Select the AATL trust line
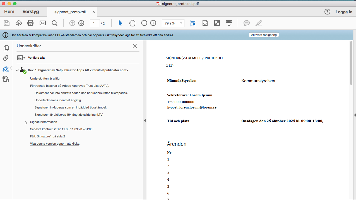356x200 pixels. tap(69, 86)
